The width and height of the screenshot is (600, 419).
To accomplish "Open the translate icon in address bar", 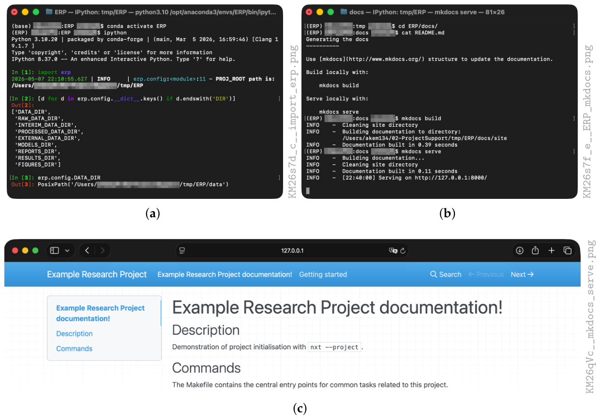I will 393,251.
